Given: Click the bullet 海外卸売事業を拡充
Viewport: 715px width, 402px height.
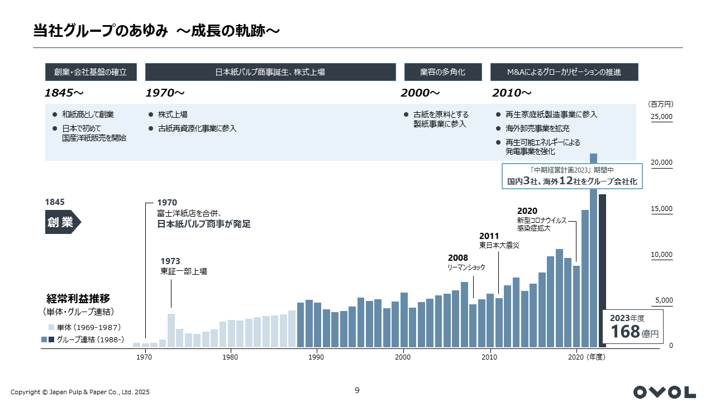Looking at the screenshot, I should pyautogui.click(x=532, y=128).
